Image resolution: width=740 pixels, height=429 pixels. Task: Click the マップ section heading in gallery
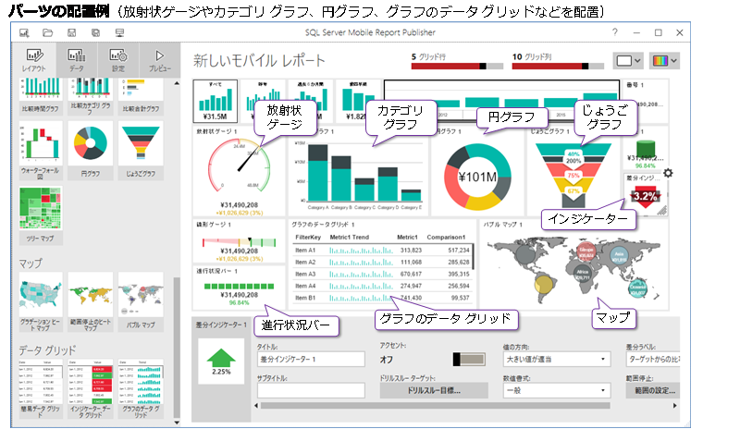[31, 263]
